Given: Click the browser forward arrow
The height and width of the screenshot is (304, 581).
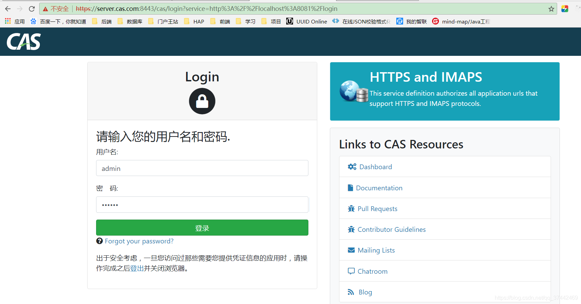Looking at the screenshot, I should pos(20,9).
